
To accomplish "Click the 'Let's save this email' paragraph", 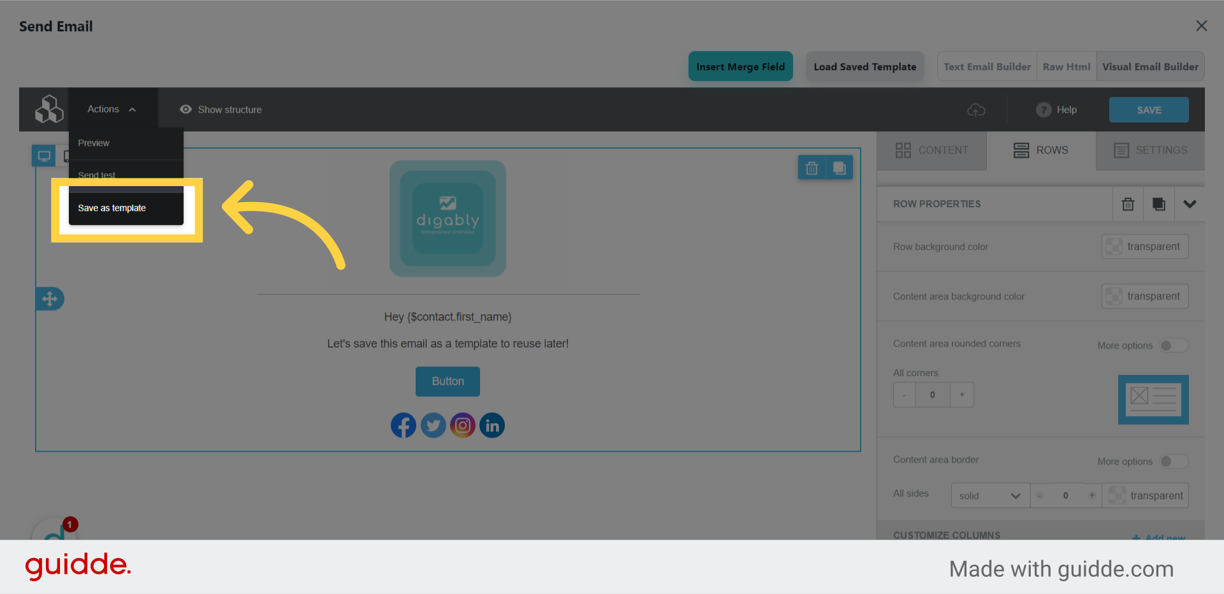I will click(x=448, y=344).
